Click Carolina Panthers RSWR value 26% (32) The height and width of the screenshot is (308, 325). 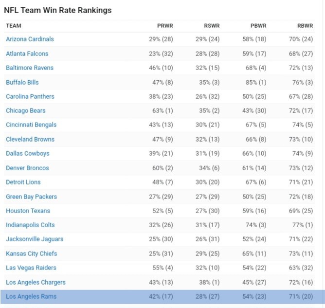point(207,96)
